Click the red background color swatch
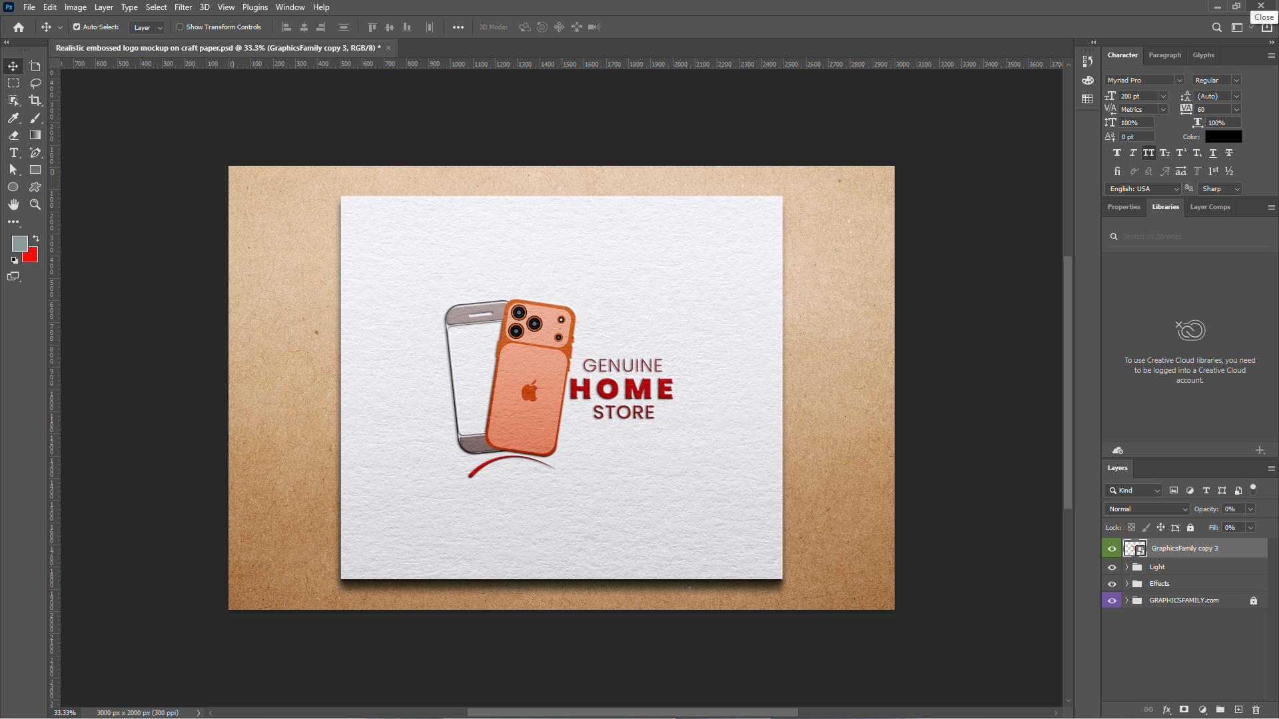1279x719 pixels. point(32,256)
